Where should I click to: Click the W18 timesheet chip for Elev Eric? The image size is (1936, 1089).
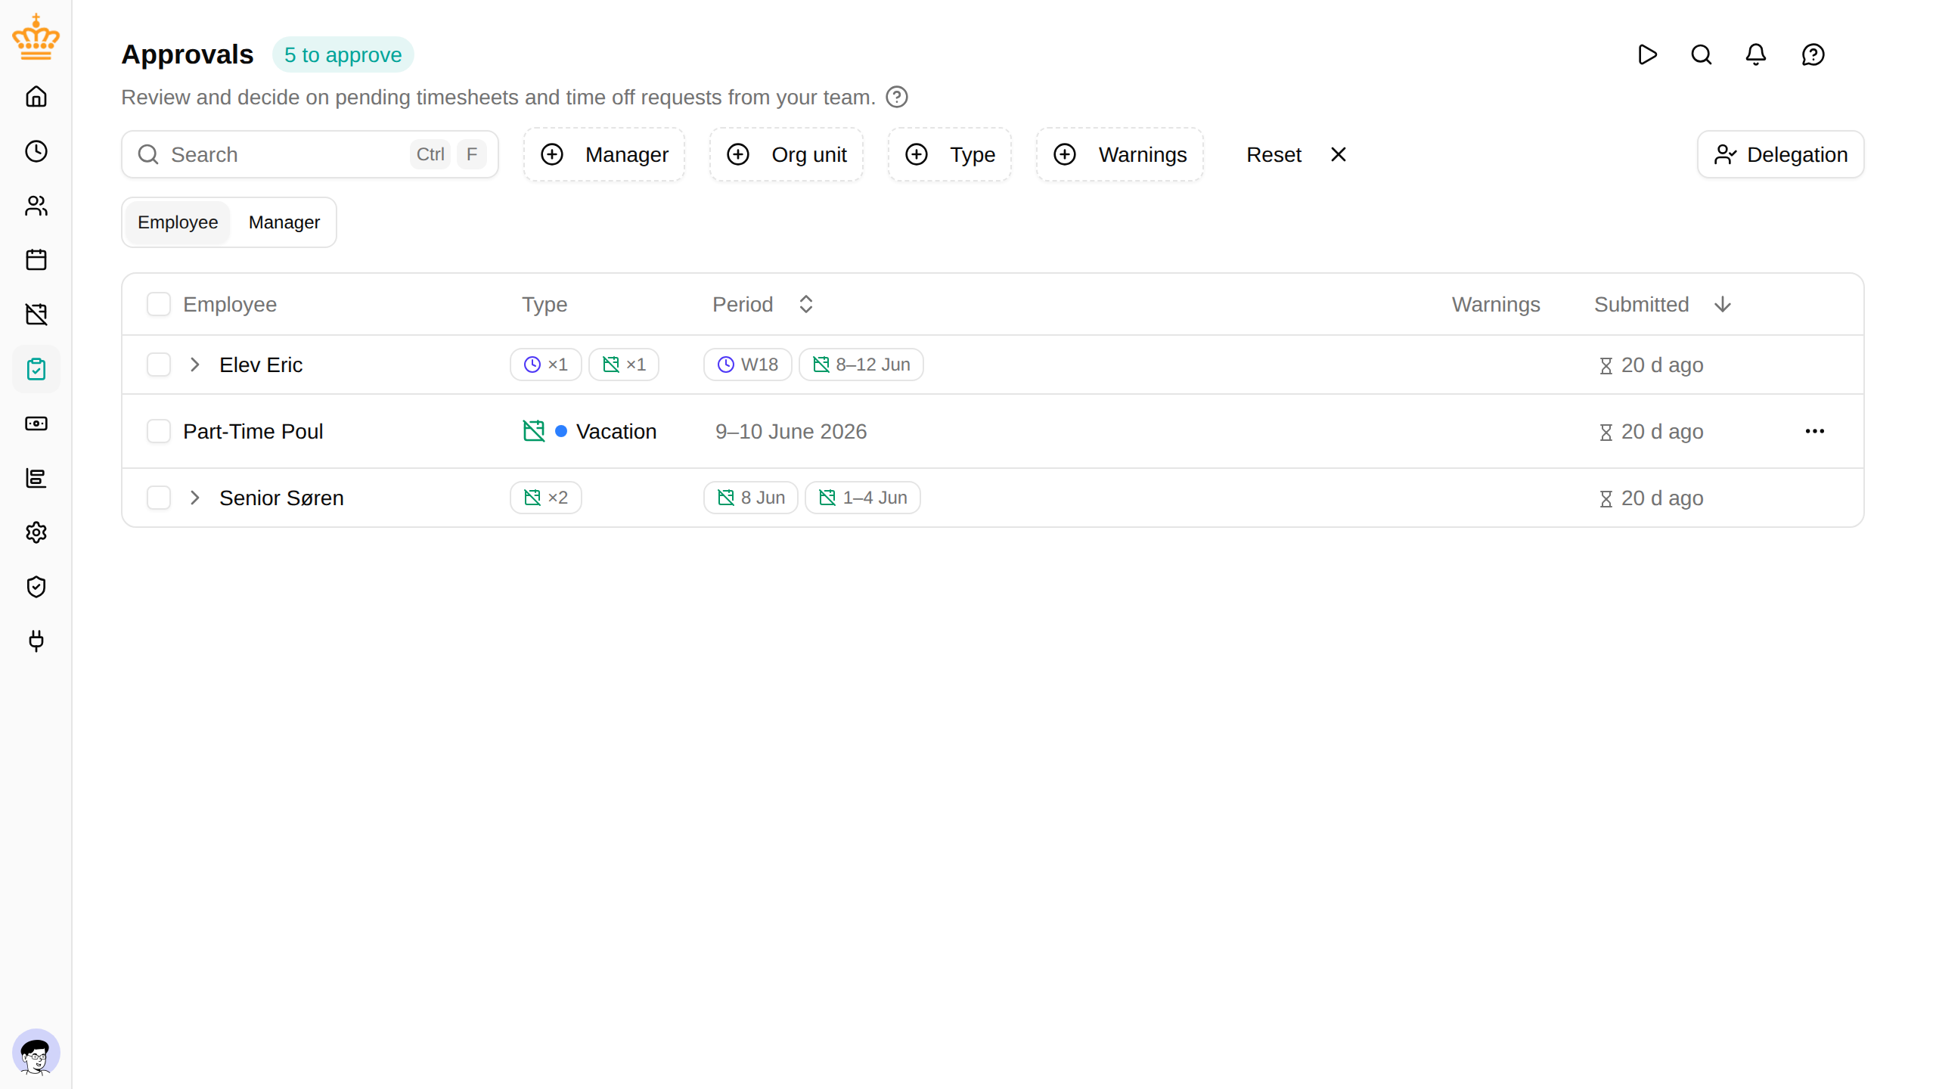(x=747, y=365)
